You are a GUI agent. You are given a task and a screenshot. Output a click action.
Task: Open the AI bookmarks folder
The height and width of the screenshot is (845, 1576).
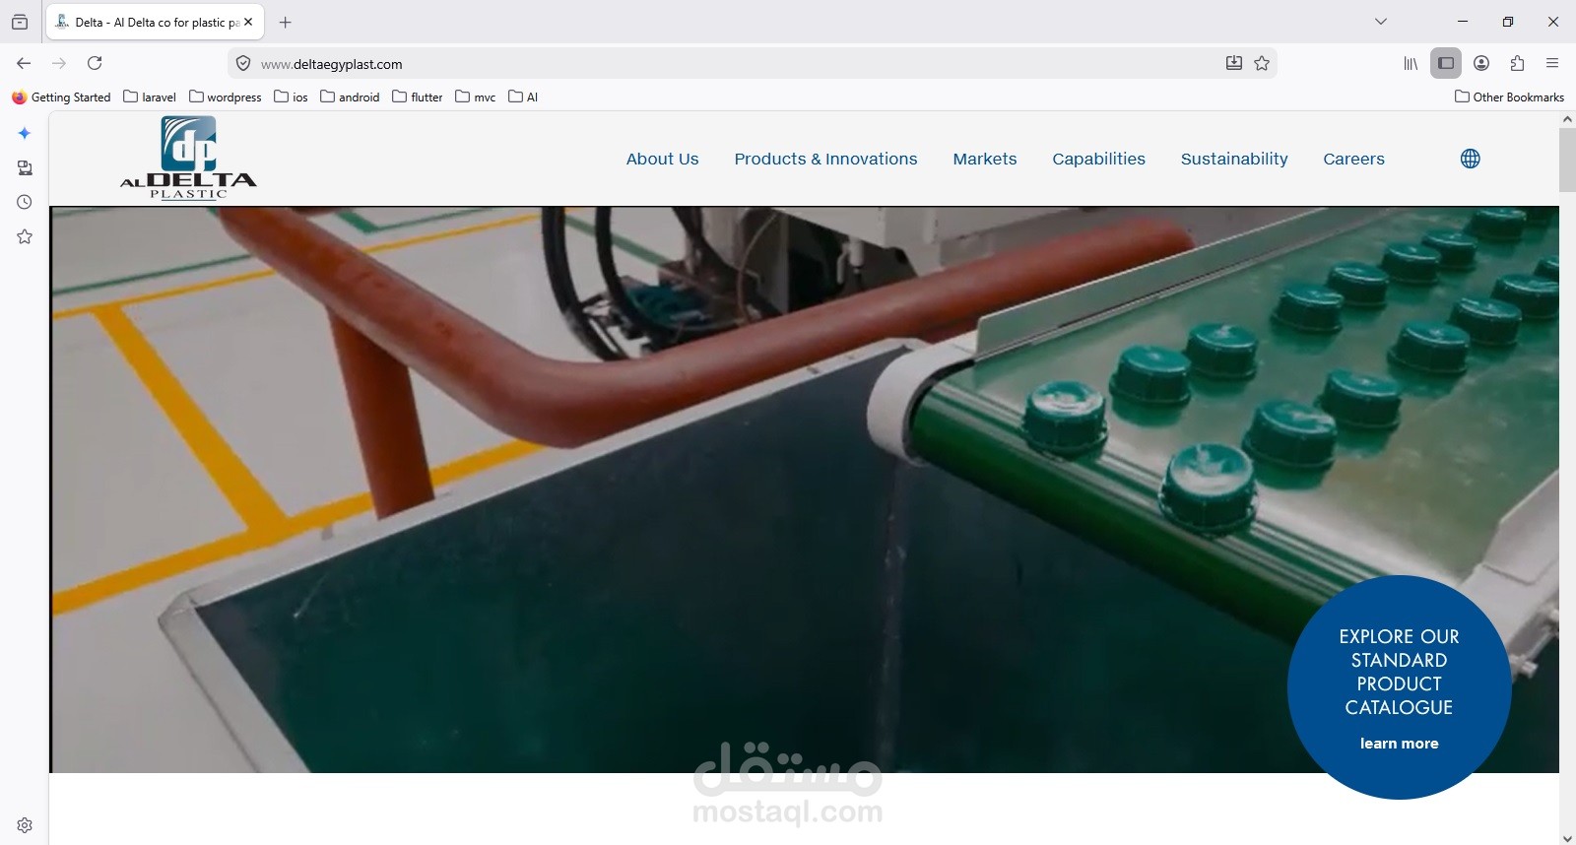523,97
